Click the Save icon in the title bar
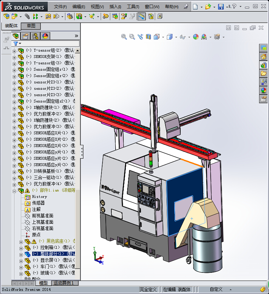 [221, 7]
